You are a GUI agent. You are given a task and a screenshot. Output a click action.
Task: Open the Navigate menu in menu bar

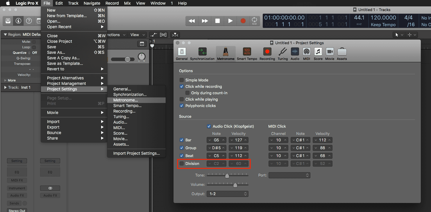[92, 3]
